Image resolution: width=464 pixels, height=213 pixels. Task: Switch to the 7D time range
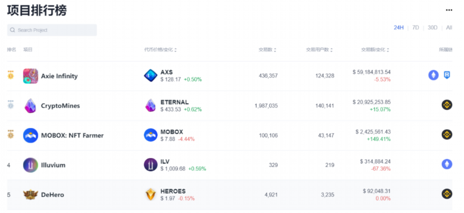pyautogui.click(x=415, y=28)
